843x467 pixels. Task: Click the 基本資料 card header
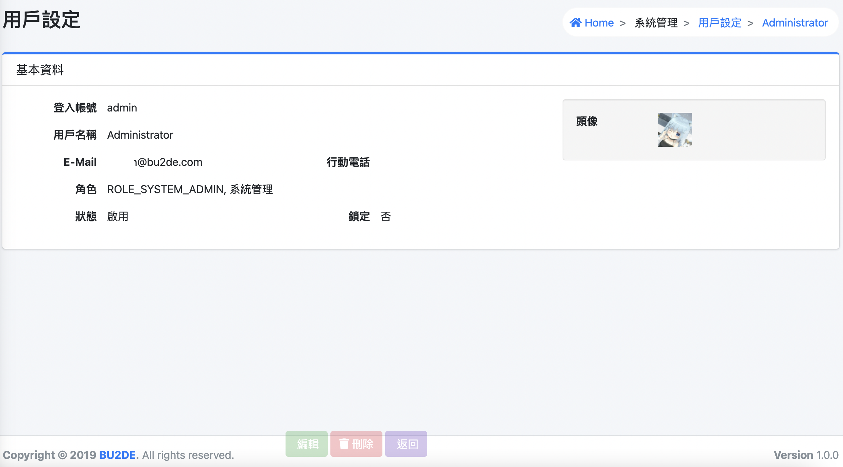click(40, 70)
